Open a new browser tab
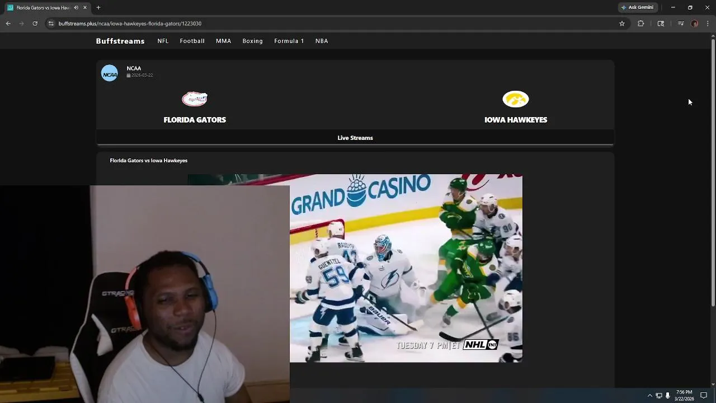 (98, 8)
